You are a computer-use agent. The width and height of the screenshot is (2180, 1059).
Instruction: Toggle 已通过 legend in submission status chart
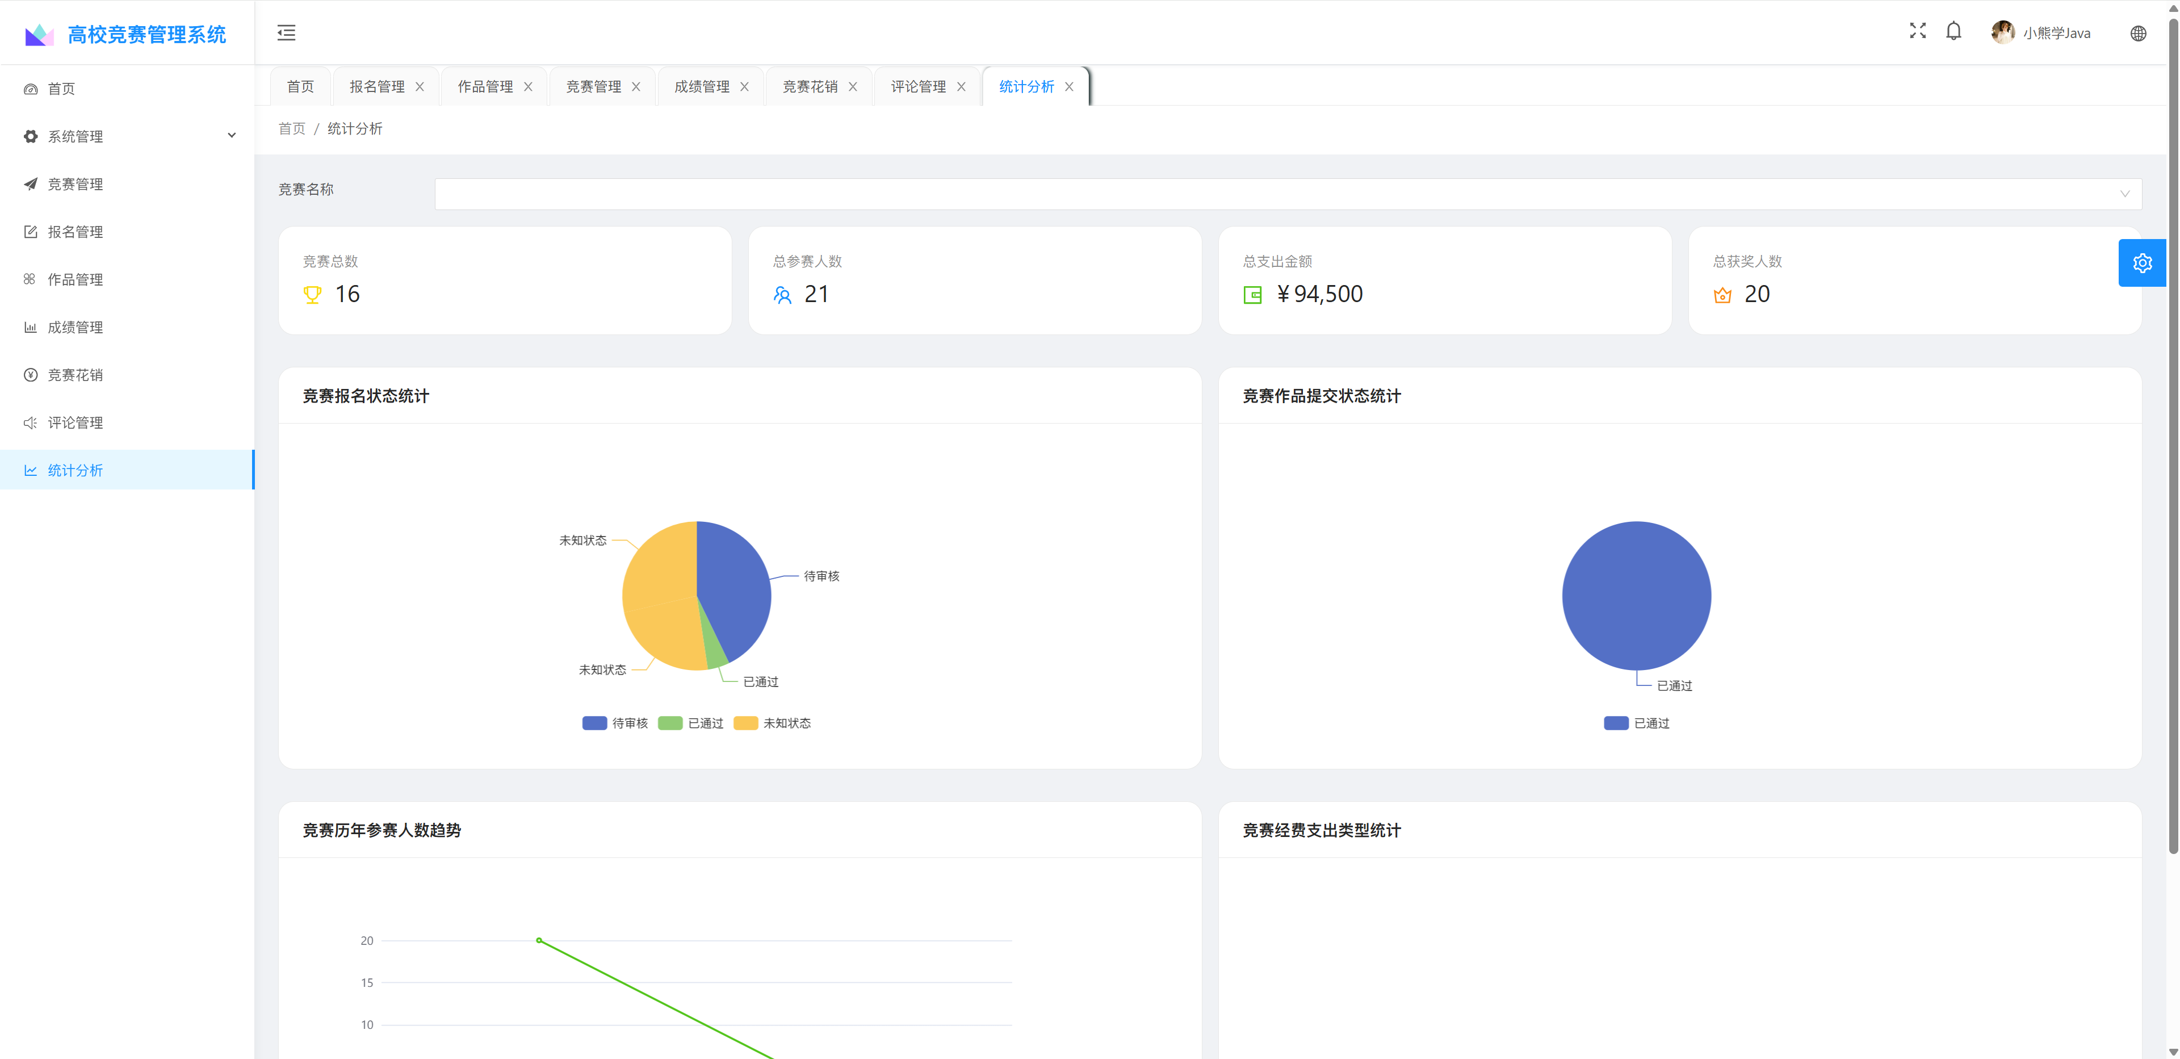pos(1637,723)
